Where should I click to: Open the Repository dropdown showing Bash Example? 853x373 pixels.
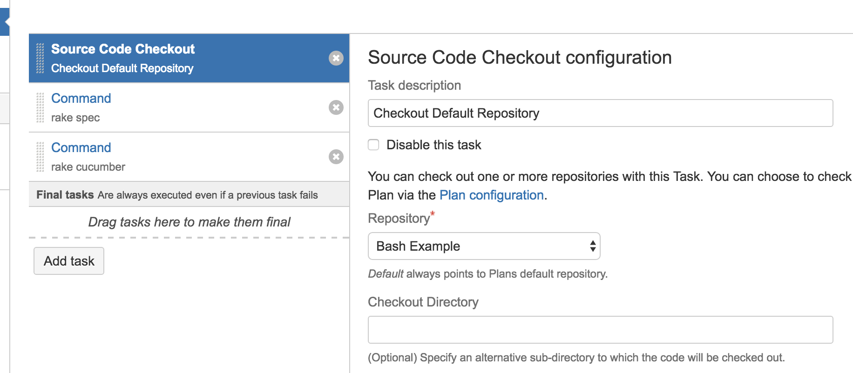pyautogui.click(x=484, y=246)
